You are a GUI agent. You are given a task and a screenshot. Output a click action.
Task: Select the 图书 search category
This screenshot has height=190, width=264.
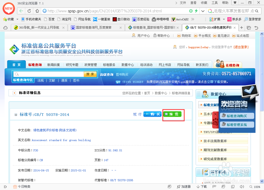click(76, 80)
